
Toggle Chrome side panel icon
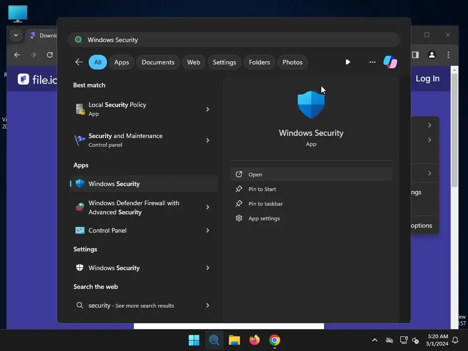[x=415, y=55]
